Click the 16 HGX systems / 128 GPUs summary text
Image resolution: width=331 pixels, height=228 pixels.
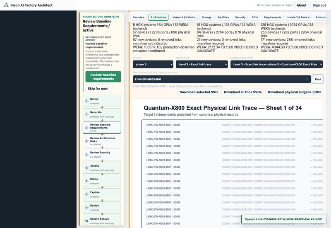pos(226,27)
